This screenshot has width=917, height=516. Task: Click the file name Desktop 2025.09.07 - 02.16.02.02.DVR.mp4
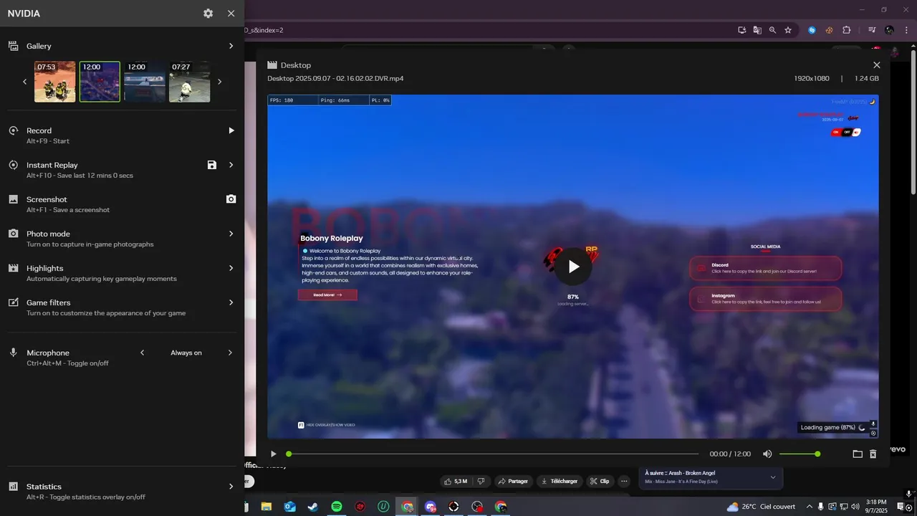point(335,78)
